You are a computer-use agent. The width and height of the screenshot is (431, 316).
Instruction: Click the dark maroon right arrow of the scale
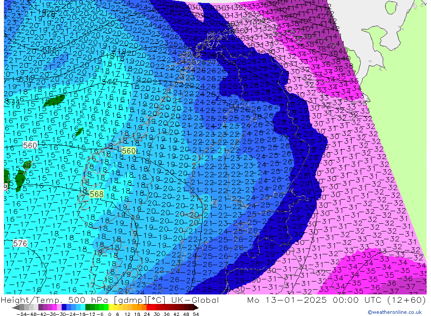196,307
